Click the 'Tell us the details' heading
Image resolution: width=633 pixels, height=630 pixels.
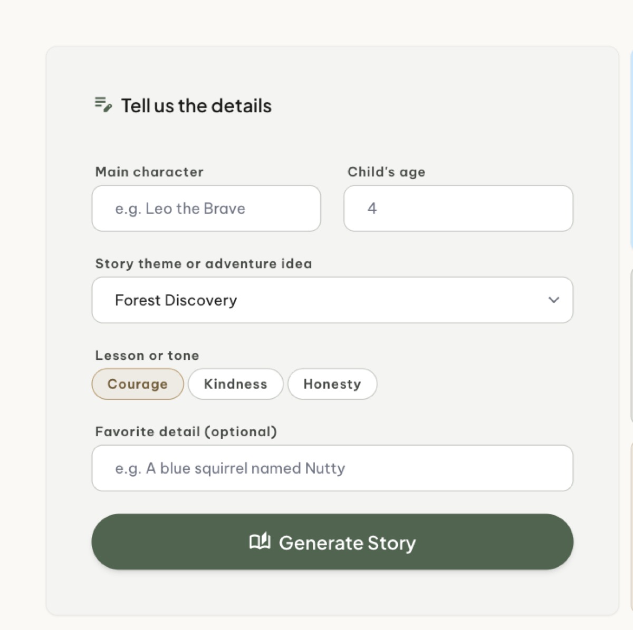(196, 106)
